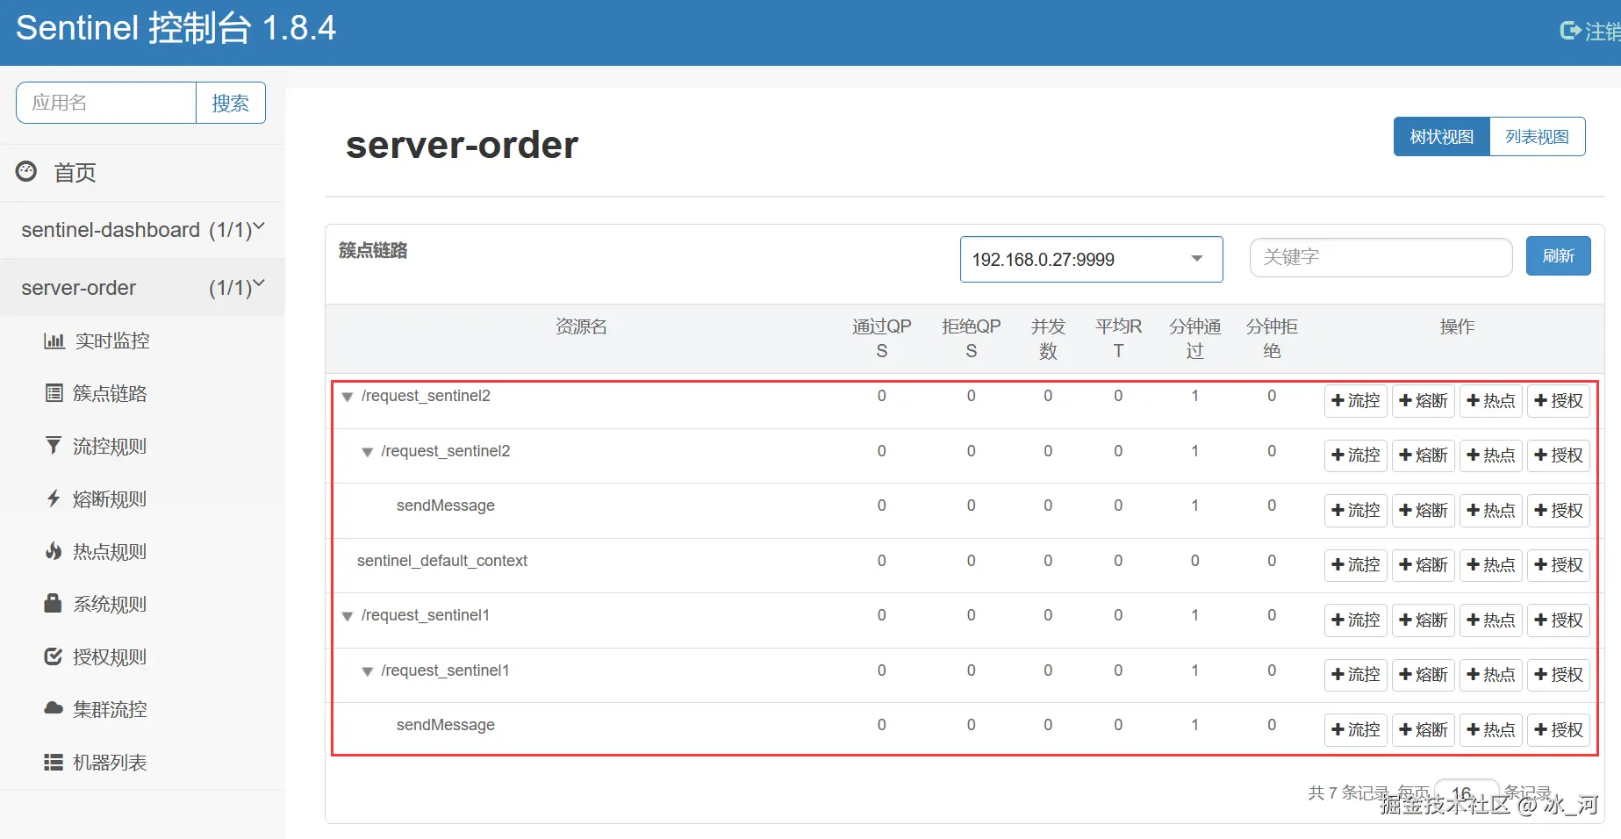
Task: Add 热点 rule for top /request_sentinel1
Action: click(1491, 620)
